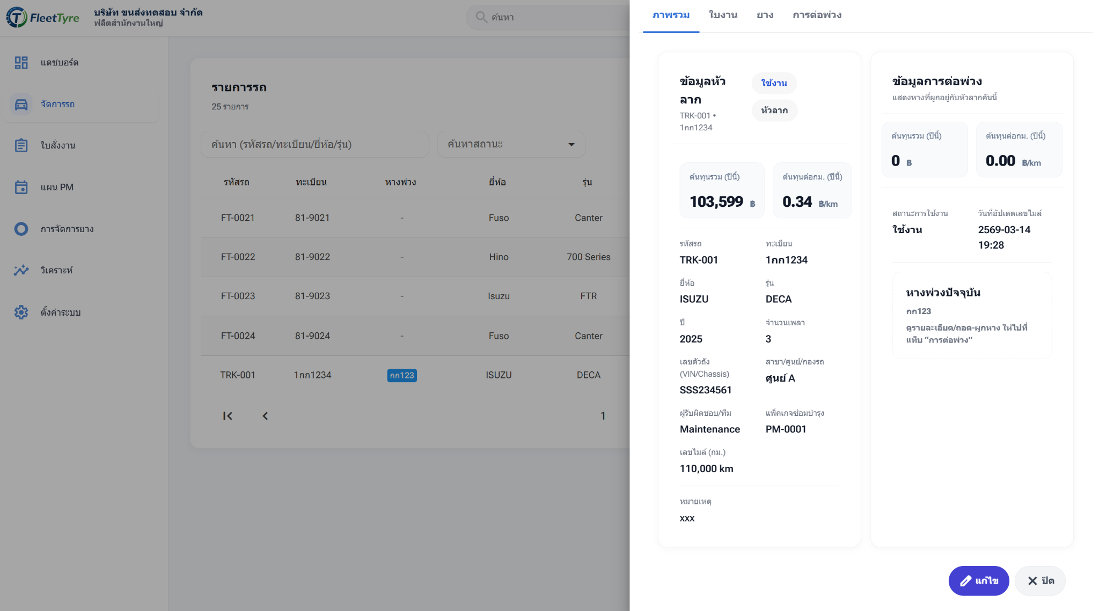Click the work order clipboard icon
The width and height of the screenshot is (1099, 611).
pos(21,145)
